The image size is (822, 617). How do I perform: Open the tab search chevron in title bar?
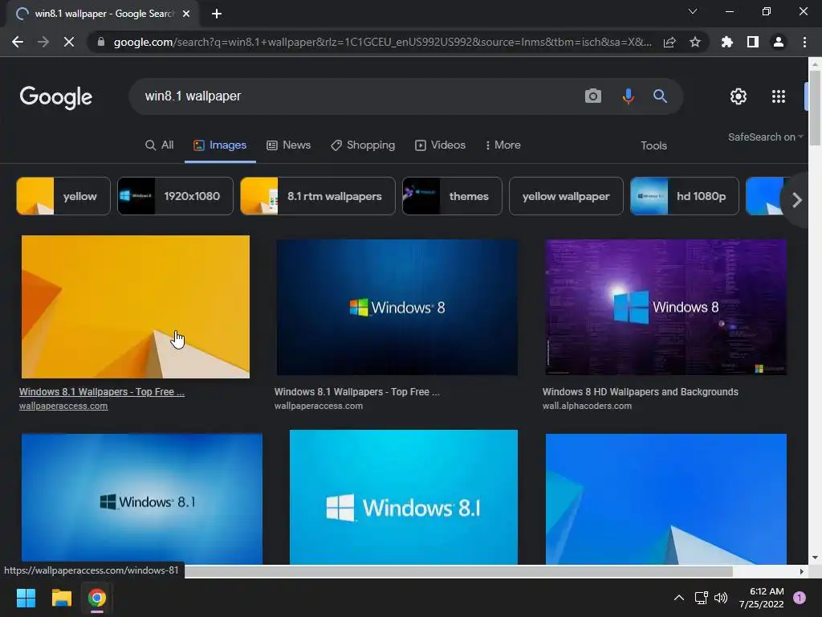(x=693, y=11)
